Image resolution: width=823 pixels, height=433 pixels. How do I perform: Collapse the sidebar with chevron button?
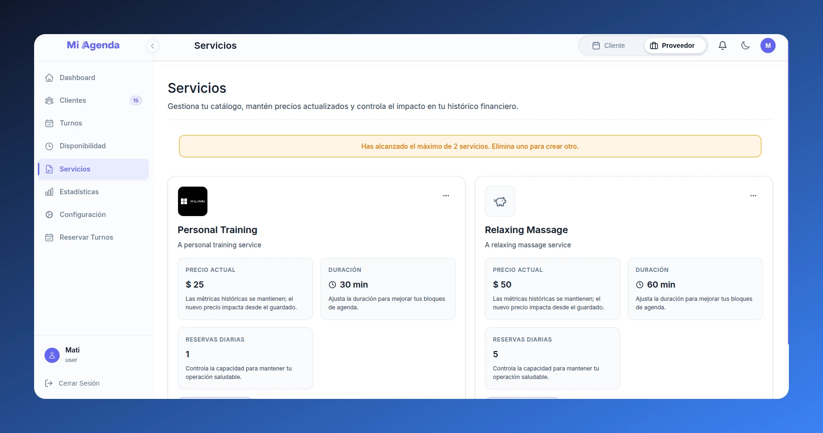coord(152,46)
